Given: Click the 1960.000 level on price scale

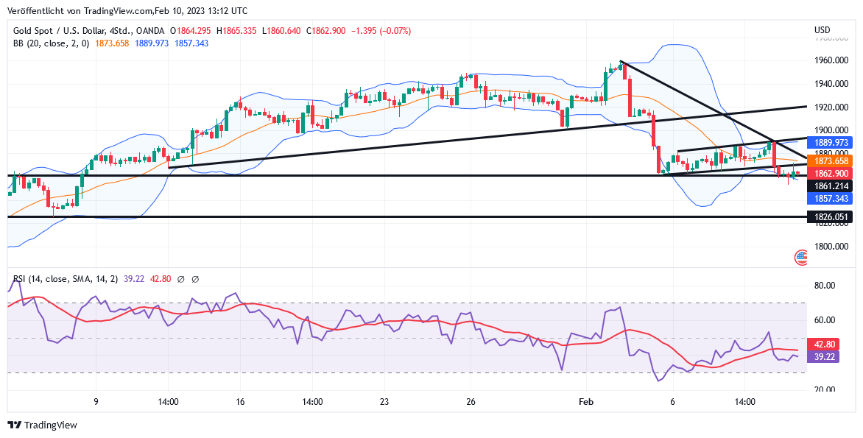Looking at the screenshot, I should (831, 60).
